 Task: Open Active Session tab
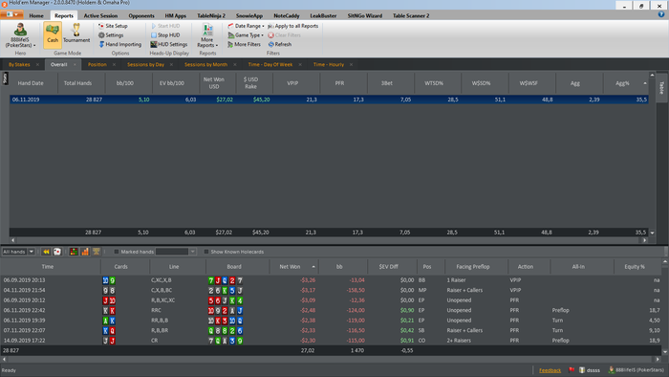point(100,16)
